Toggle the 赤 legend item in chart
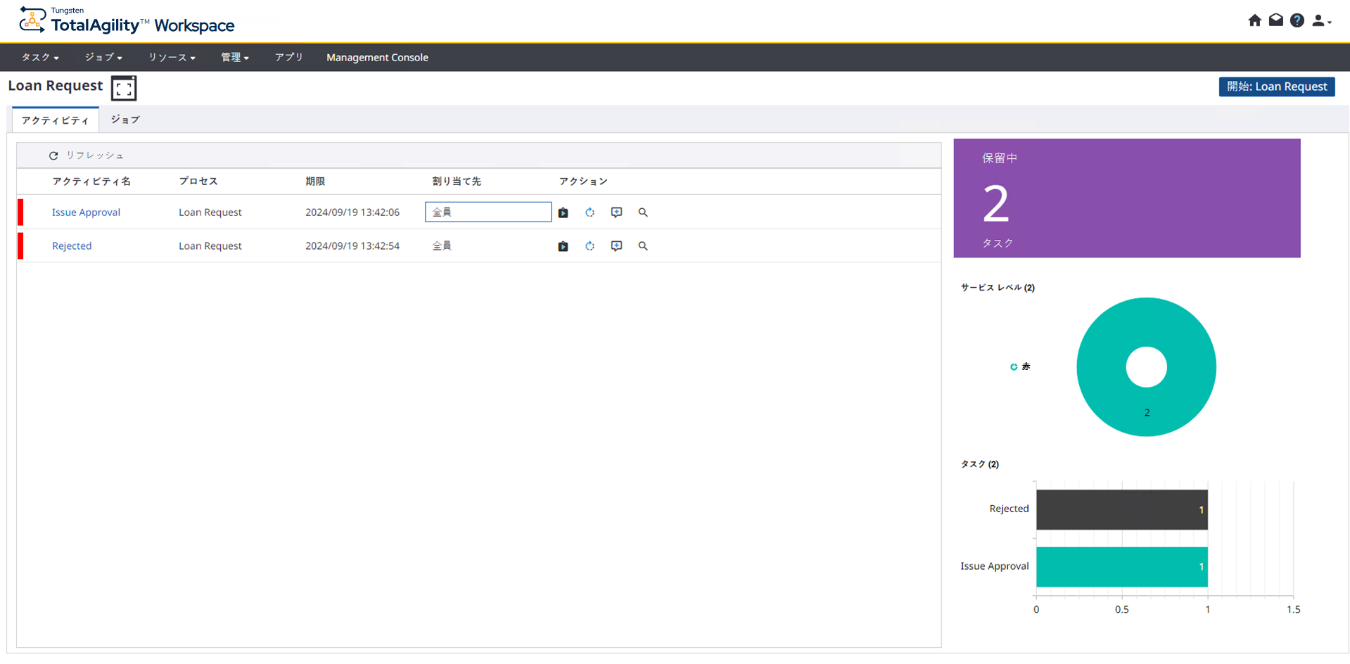Screen dimensions: 1350x664 1019,366
